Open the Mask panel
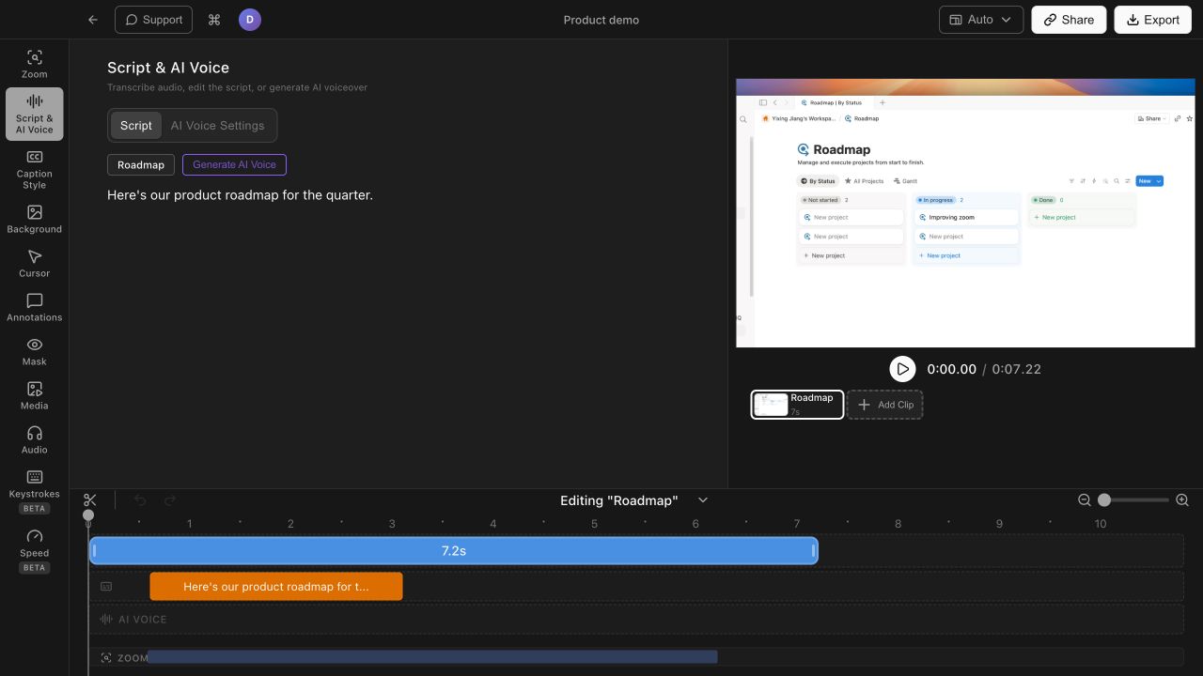1203x676 pixels. point(35,351)
